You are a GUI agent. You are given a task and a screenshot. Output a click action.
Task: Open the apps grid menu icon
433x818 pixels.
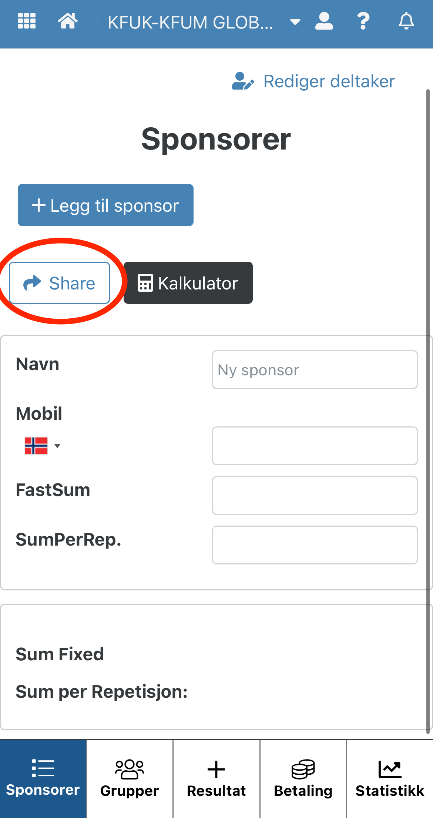pos(27,21)
